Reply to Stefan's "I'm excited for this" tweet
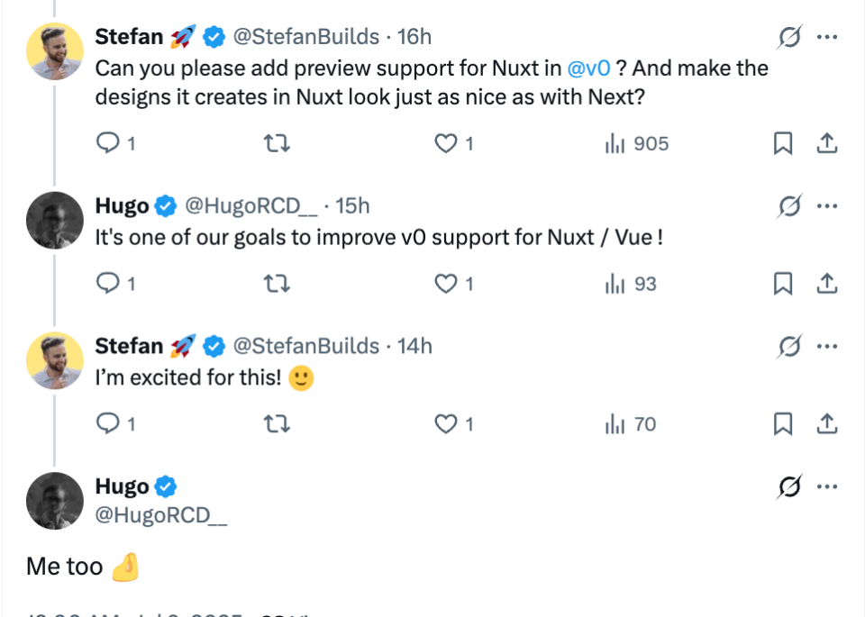 click(108, 424)
